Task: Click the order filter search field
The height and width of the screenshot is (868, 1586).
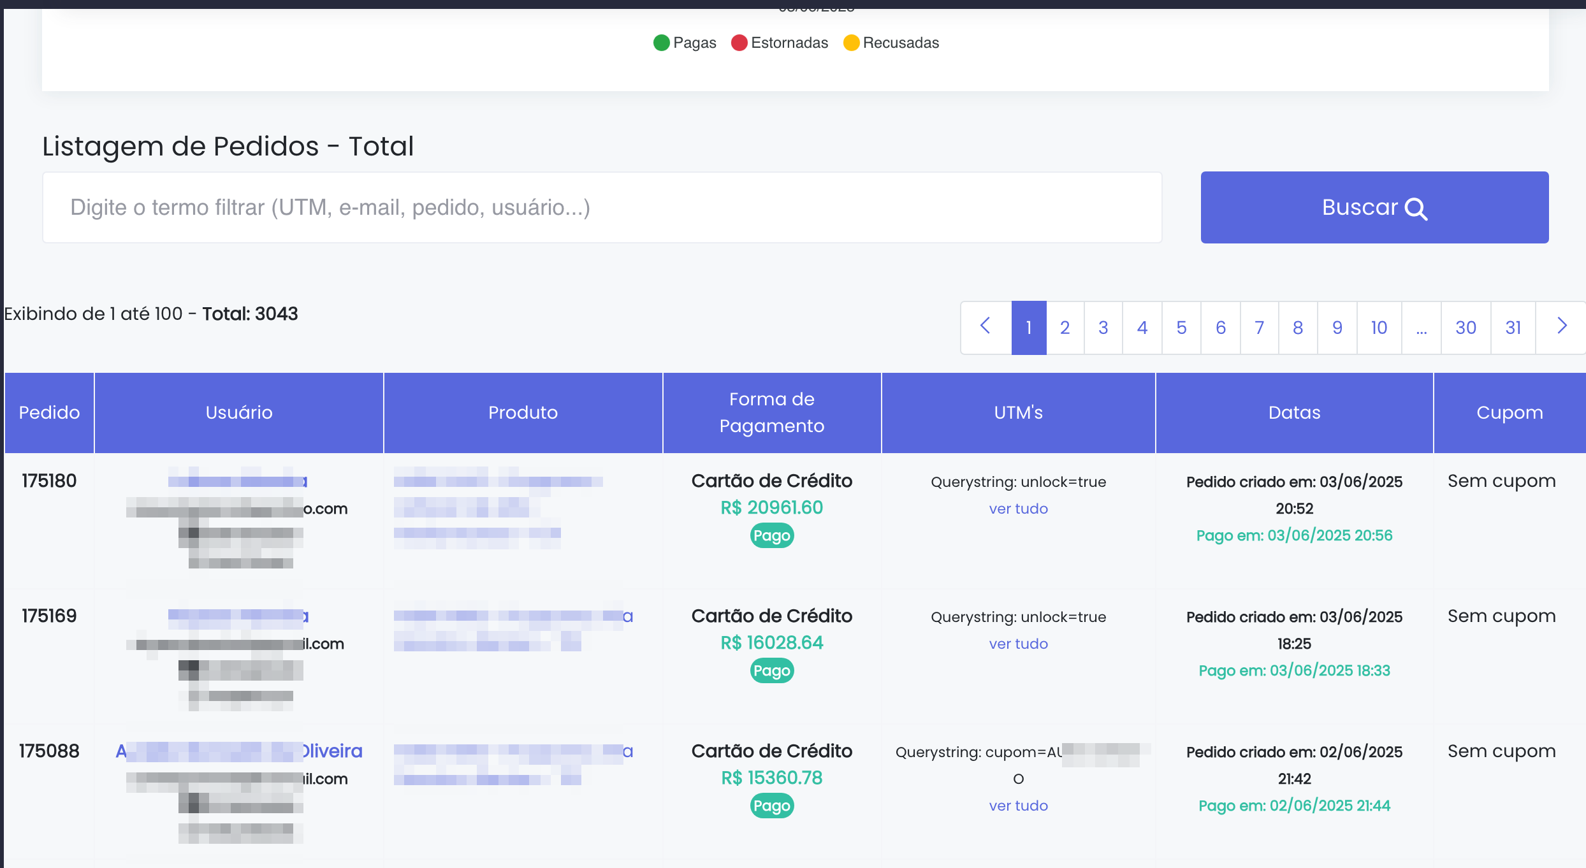Action: tap(602, 207)
